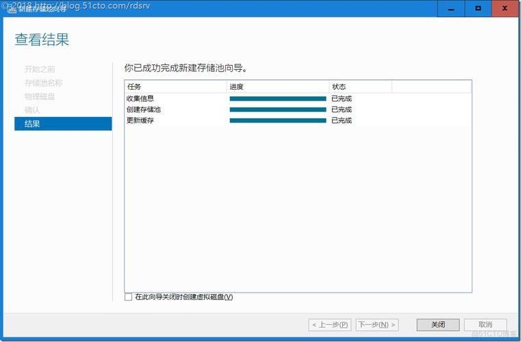Click the 进度 column header
521x342 pixels.
pyautogui.click(x=278, y=87)
